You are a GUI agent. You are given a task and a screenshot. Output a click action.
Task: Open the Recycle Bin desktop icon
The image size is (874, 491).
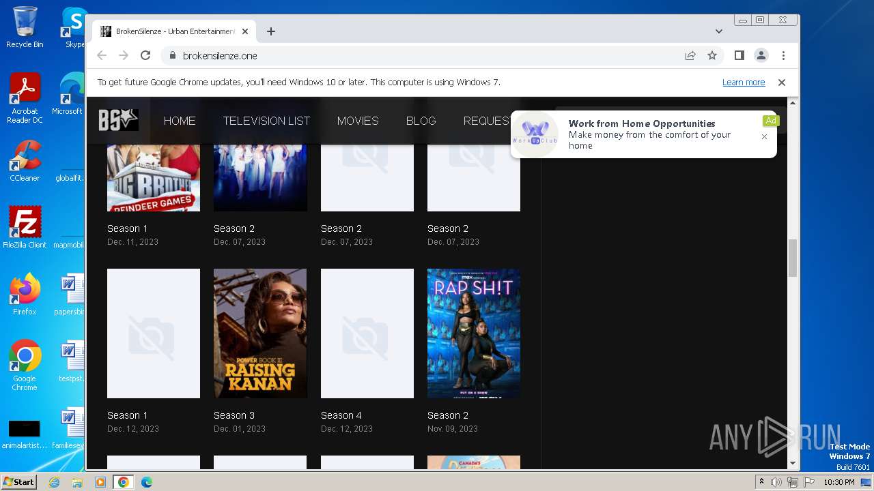click(25, 27)
